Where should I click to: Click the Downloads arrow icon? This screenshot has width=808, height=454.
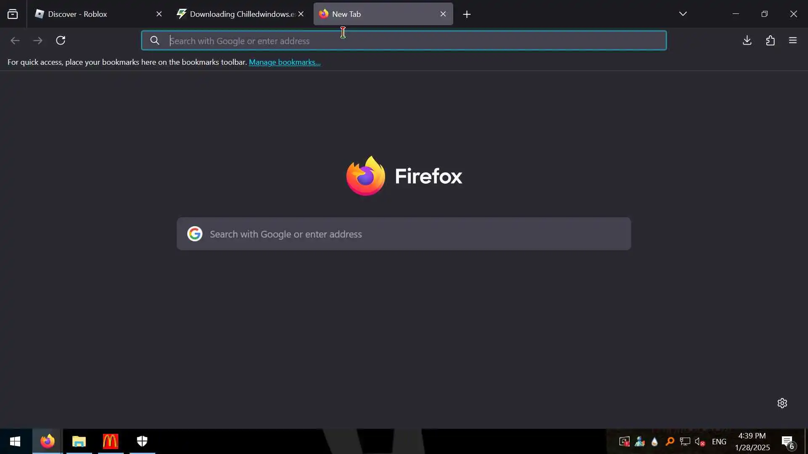pyautogui.click(x=747, y=40)
